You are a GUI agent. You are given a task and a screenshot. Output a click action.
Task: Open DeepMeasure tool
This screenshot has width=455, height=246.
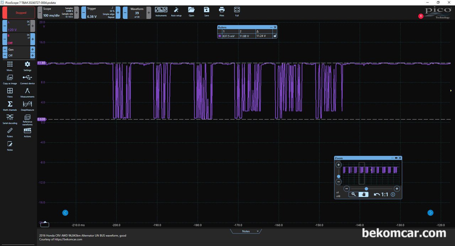[x=27, y=106]
